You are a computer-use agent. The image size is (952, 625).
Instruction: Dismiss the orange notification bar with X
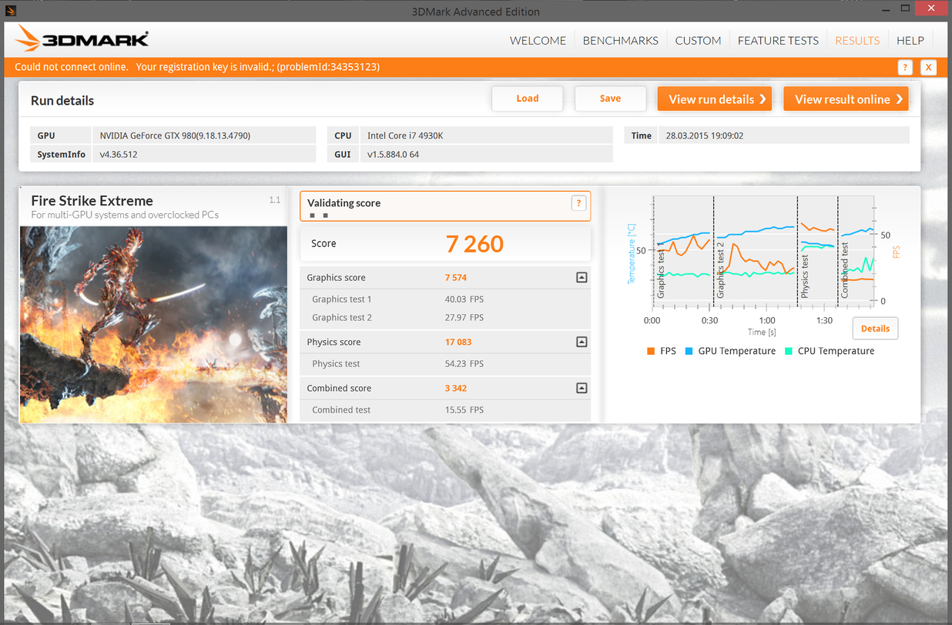928,67
